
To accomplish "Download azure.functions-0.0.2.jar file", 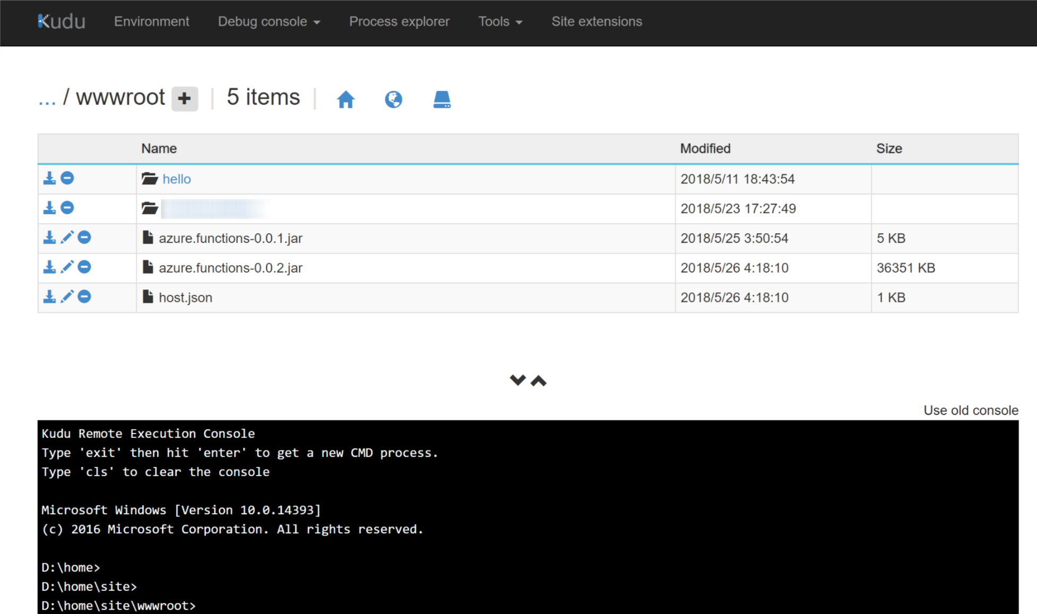I will click(49, 267).
